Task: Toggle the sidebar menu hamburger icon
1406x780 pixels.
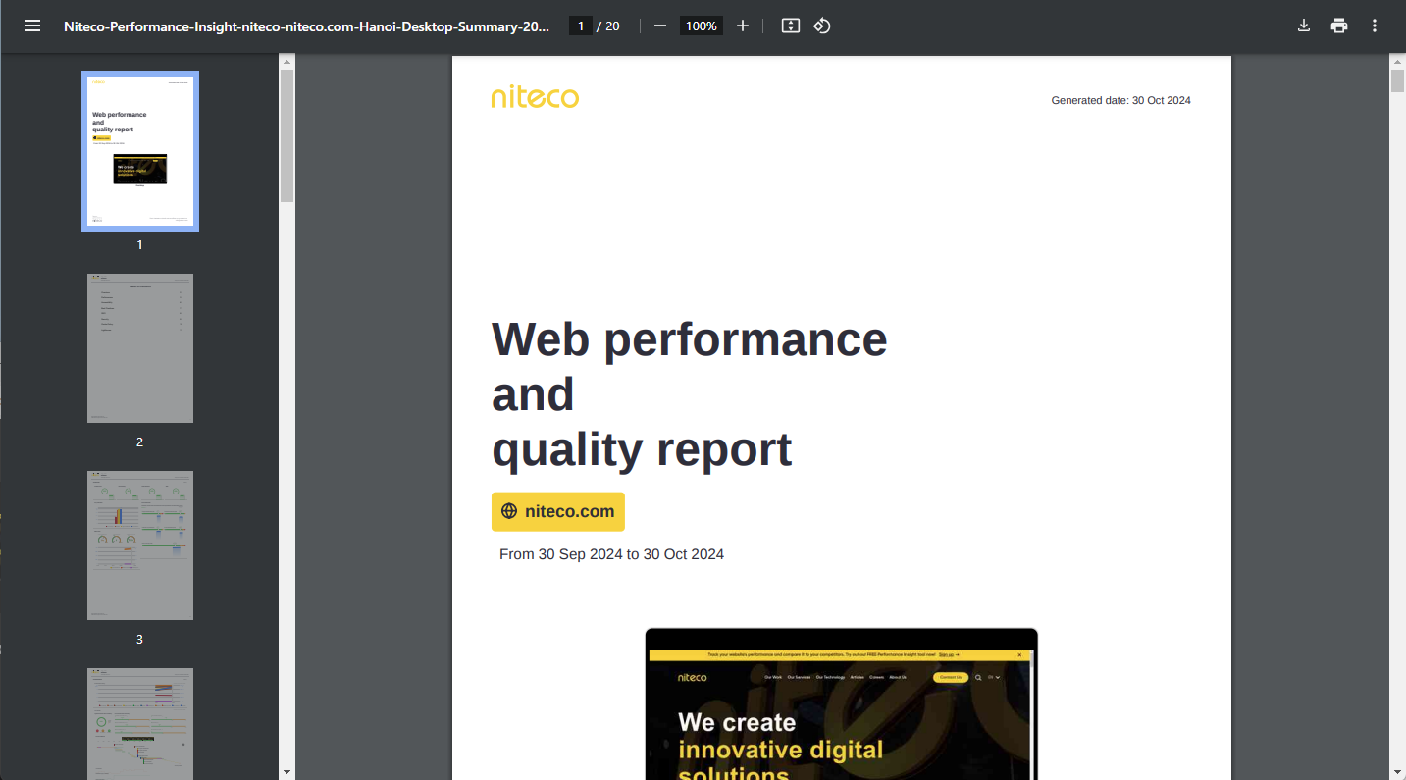Action: point(32,26)
